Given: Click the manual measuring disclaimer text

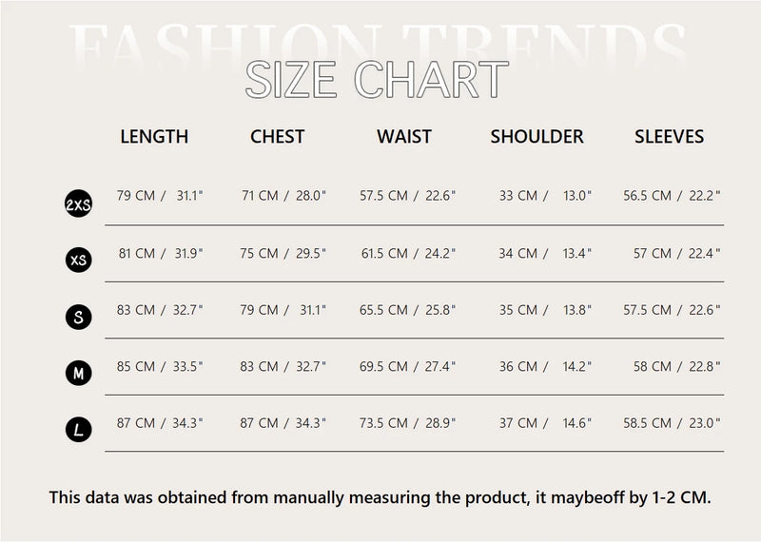Looking at the screenshot, I should (x=380, y=498).
